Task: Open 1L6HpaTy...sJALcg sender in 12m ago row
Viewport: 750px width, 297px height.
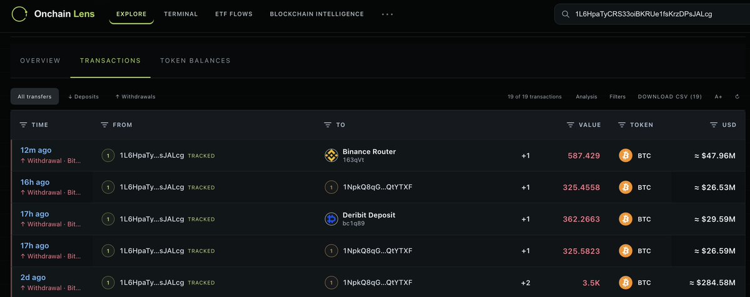Action: [x=152, y=156]
